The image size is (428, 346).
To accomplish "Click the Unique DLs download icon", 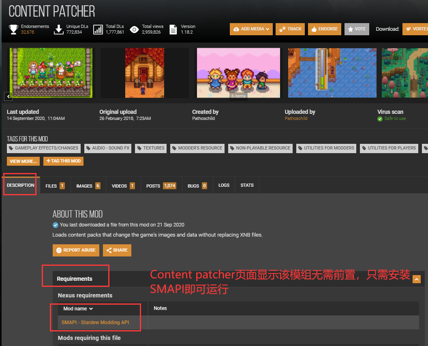I will pyautogui.click(x=58, y=29).
